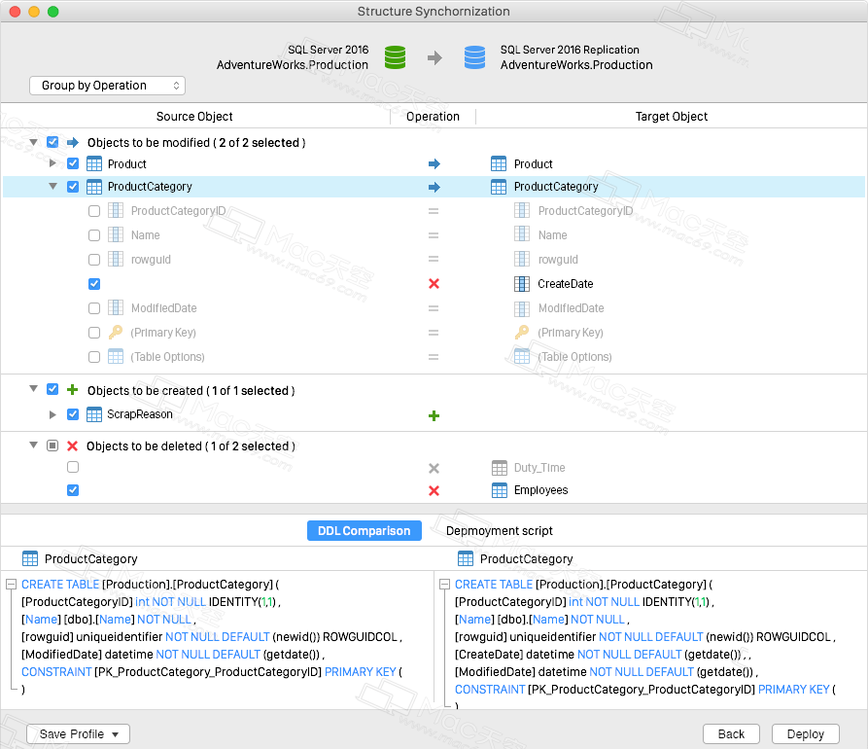Image resolution: width=868 pixels, height=749 pixels.
Task: Click the gray X operation icon for Duty_Time
Action: coord(434,468)
